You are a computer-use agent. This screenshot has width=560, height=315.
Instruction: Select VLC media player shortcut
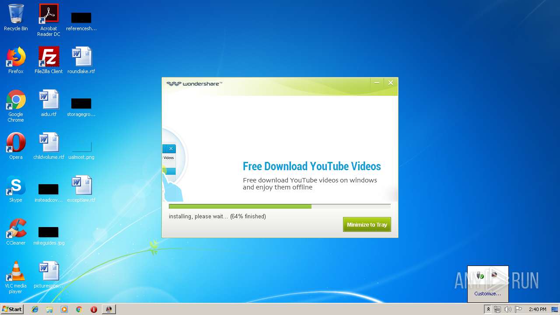16,277
